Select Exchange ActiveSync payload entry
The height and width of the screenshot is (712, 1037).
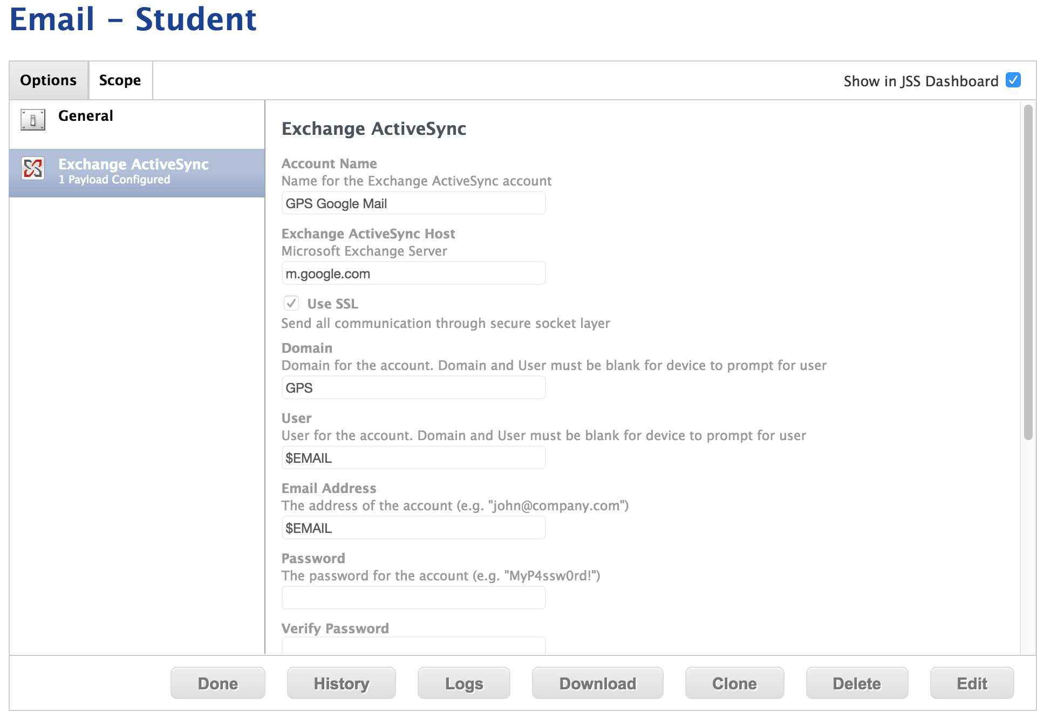pyautogui.click(x=137, y=173)
